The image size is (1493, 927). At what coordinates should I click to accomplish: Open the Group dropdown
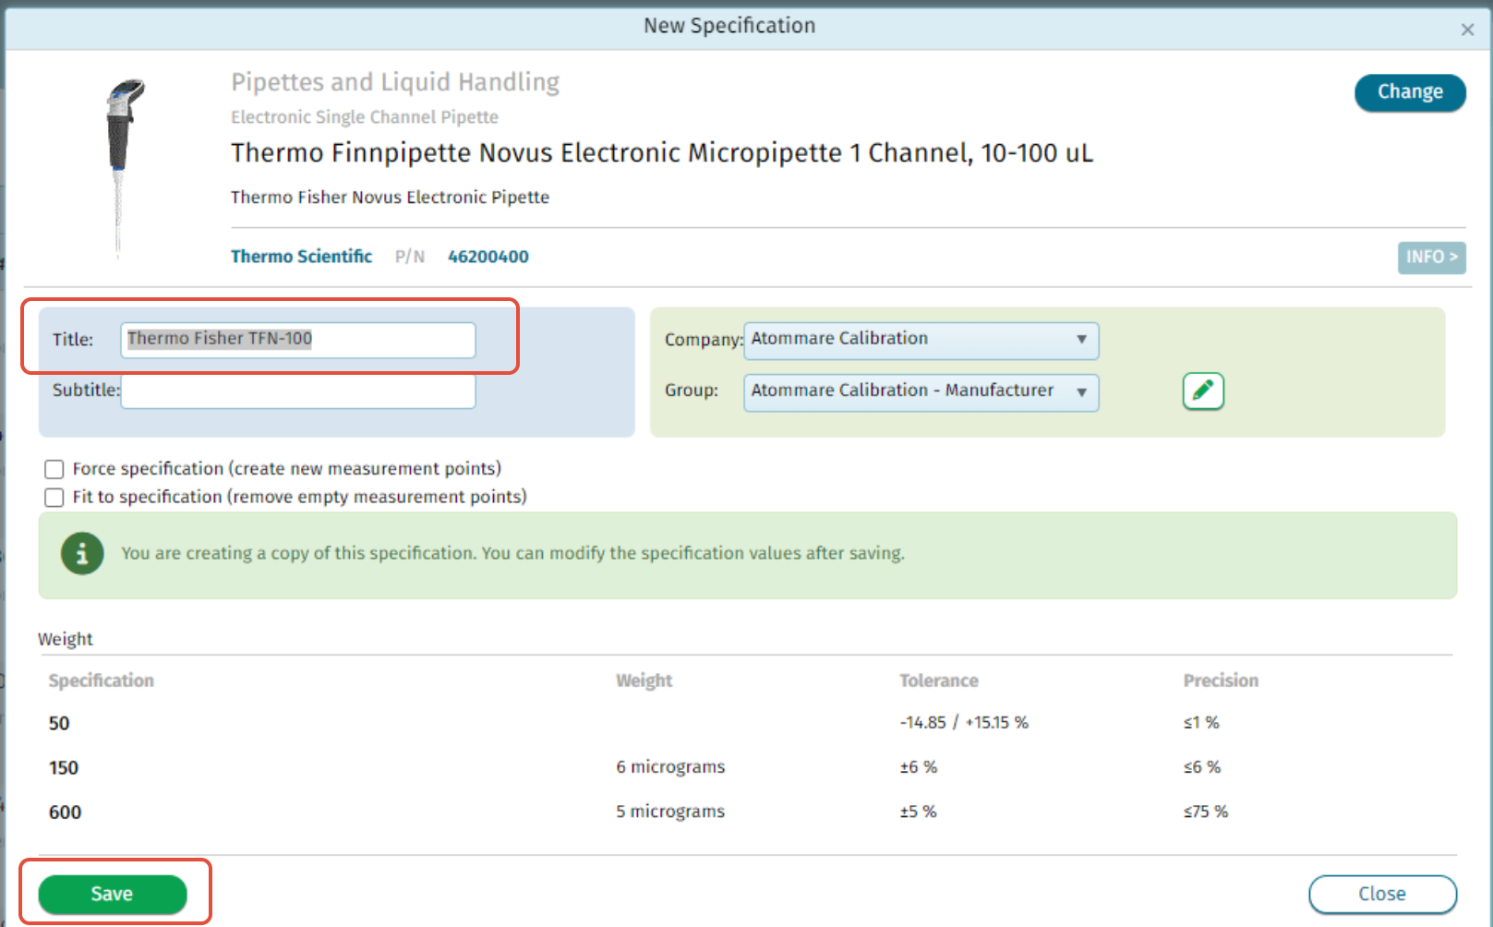921,391
